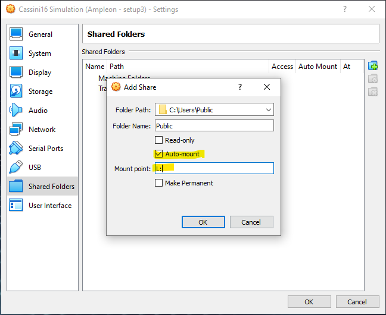The image size is (386, 315).
Task: Click the Auto Mount column header
Action: 317,67
